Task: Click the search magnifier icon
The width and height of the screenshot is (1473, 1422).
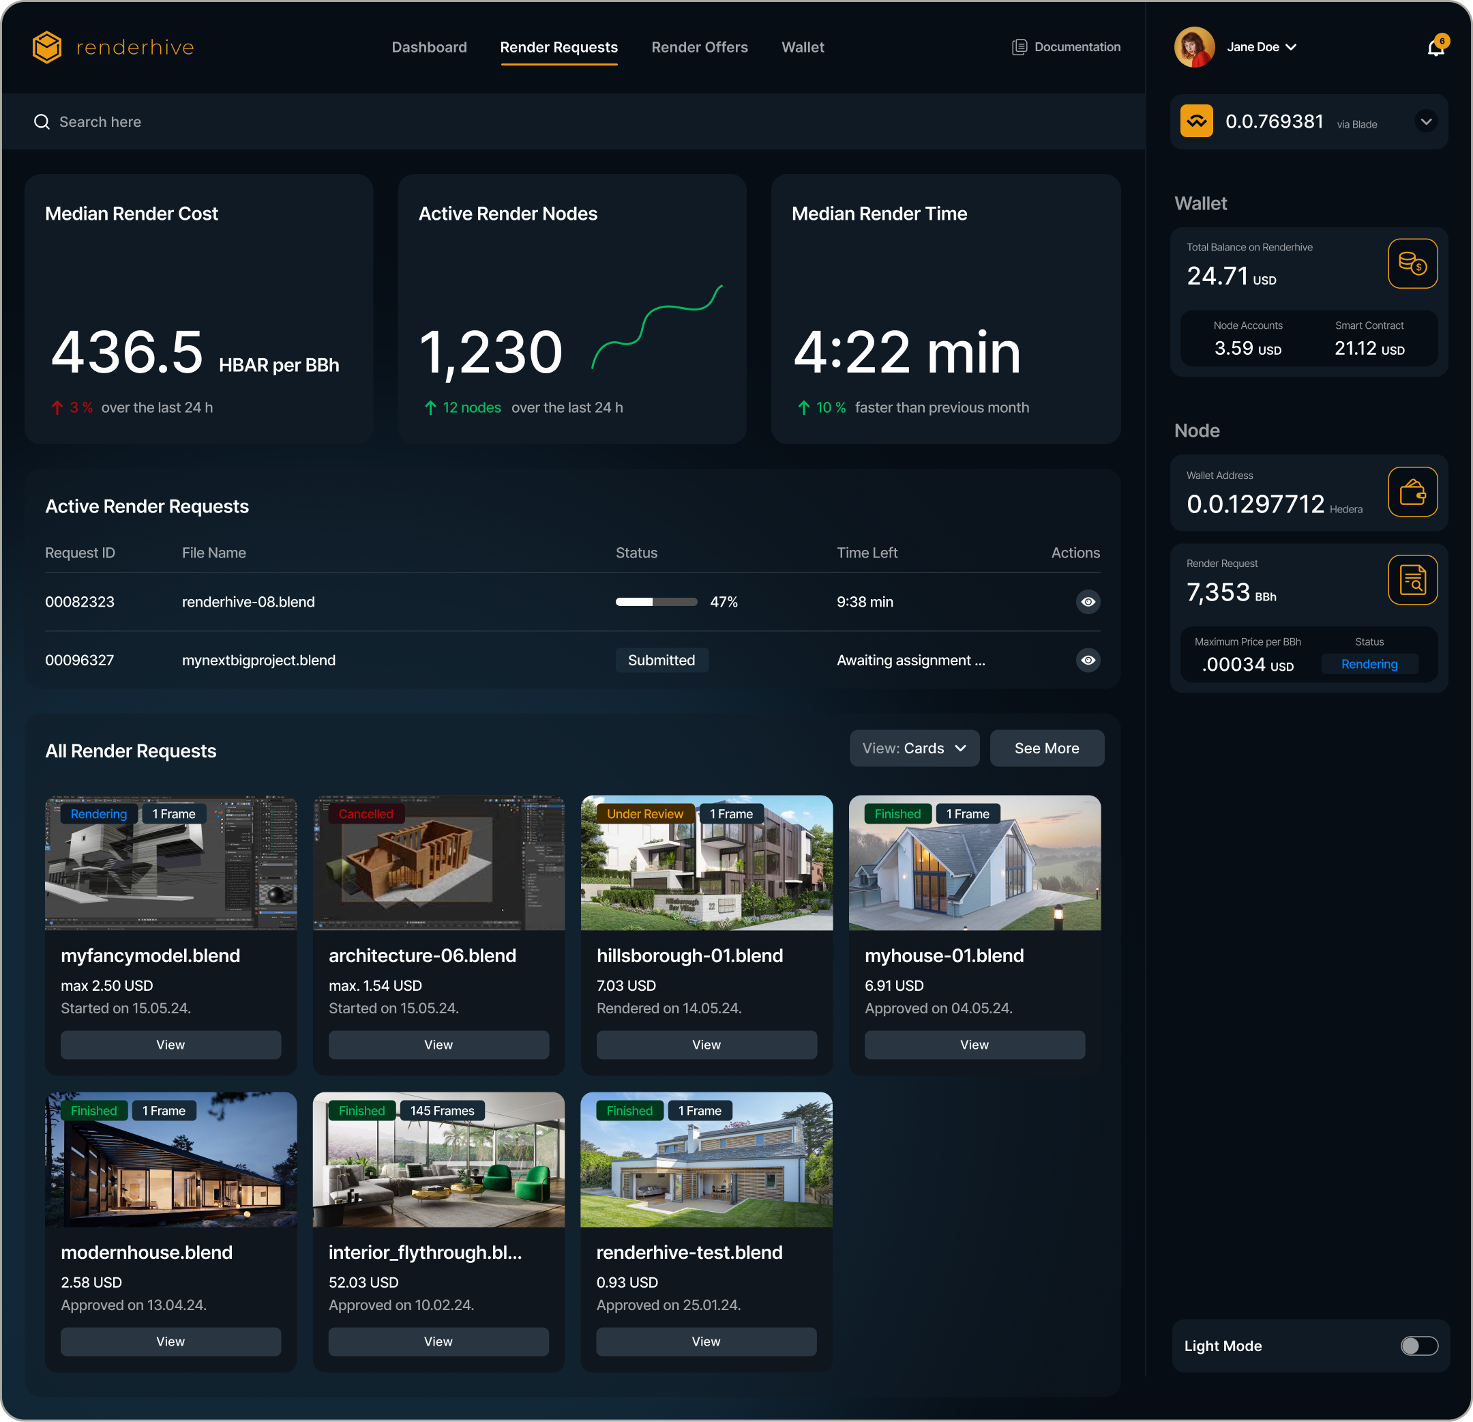Action: point(42,121)
